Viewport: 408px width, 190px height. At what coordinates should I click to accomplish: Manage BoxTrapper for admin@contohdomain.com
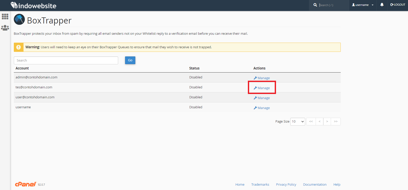coord(262,78)
